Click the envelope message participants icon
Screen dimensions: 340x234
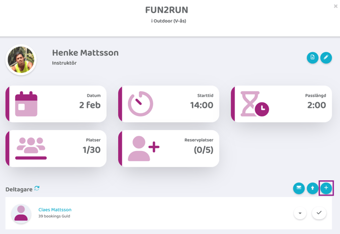click(x=299, y=188)
